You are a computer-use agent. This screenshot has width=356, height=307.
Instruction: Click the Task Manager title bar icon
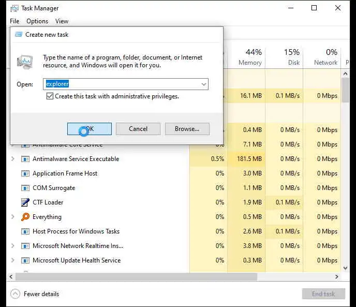tap(14, 8)
